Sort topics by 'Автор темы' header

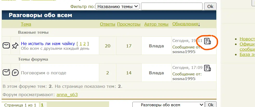(156, 24)
